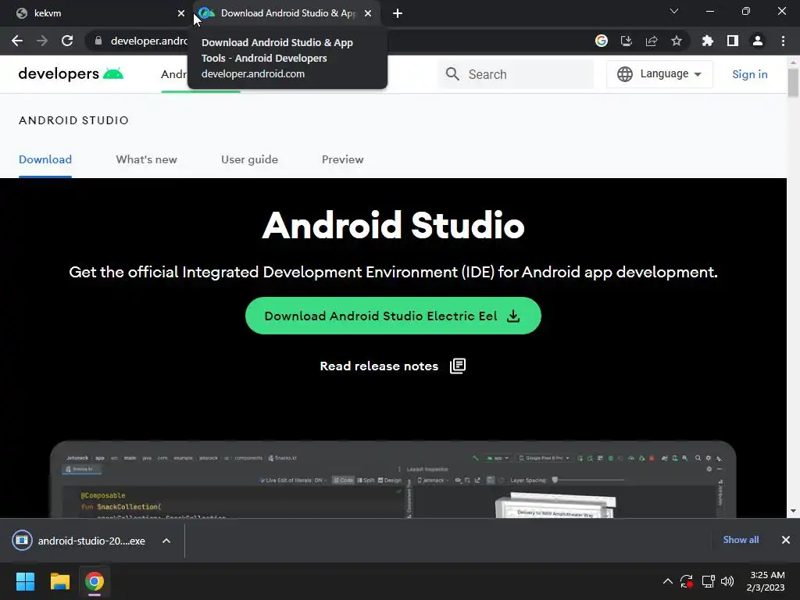Open the Windows Start menu
Screen dimensions: 800x600
tap(25, 581)
